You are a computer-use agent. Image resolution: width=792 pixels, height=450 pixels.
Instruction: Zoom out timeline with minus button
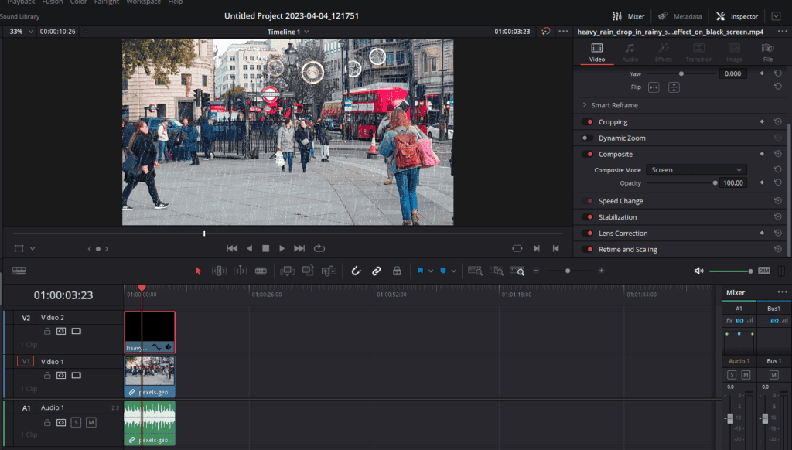tap(536, 271)
